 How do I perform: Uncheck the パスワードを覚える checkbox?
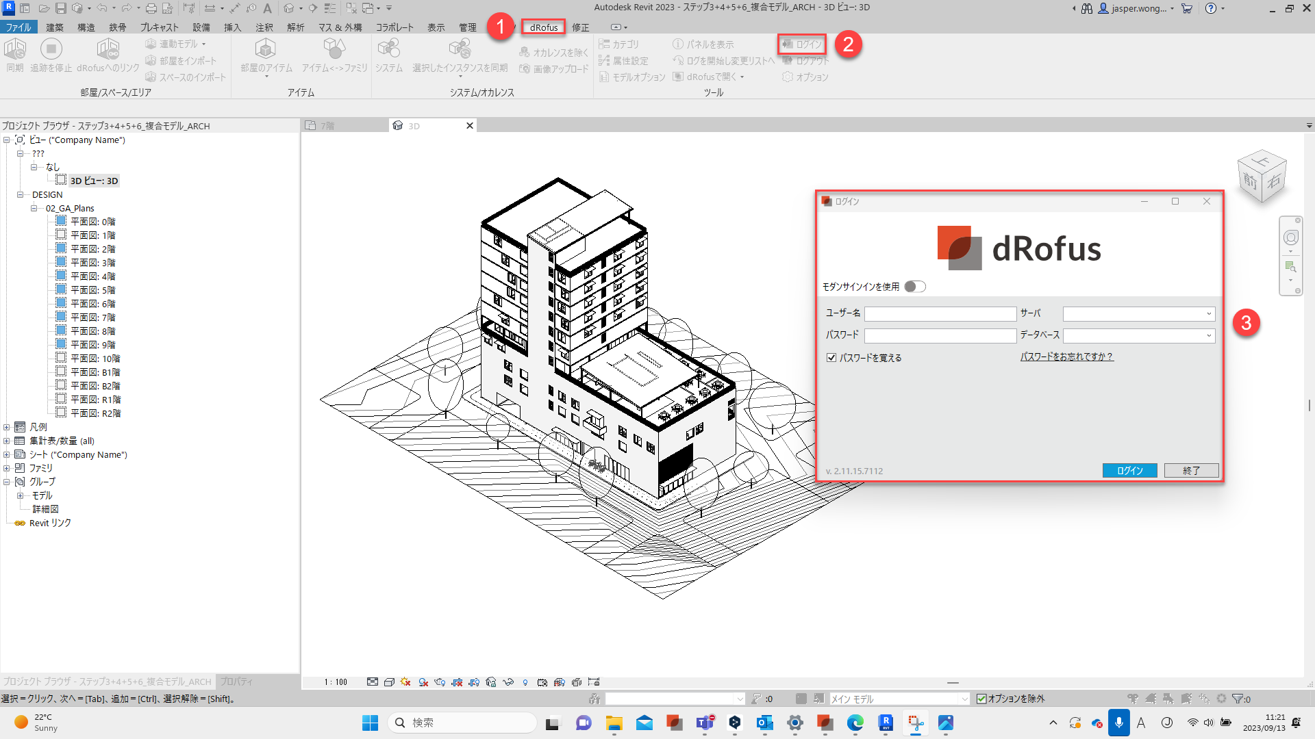[831, 358]
